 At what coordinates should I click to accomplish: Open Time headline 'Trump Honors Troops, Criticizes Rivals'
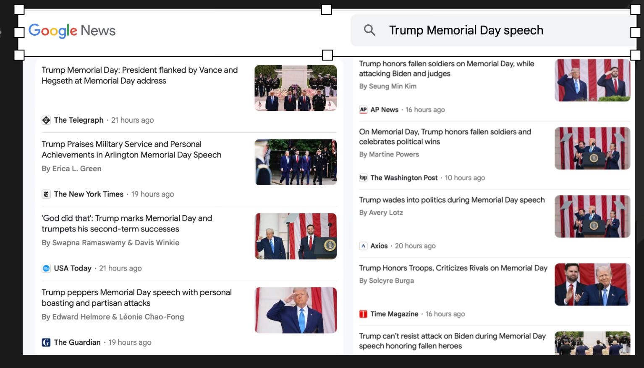[453, 268]
